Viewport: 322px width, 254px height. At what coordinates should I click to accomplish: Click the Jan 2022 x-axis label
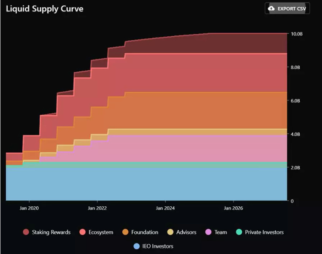tap(97, 208)
